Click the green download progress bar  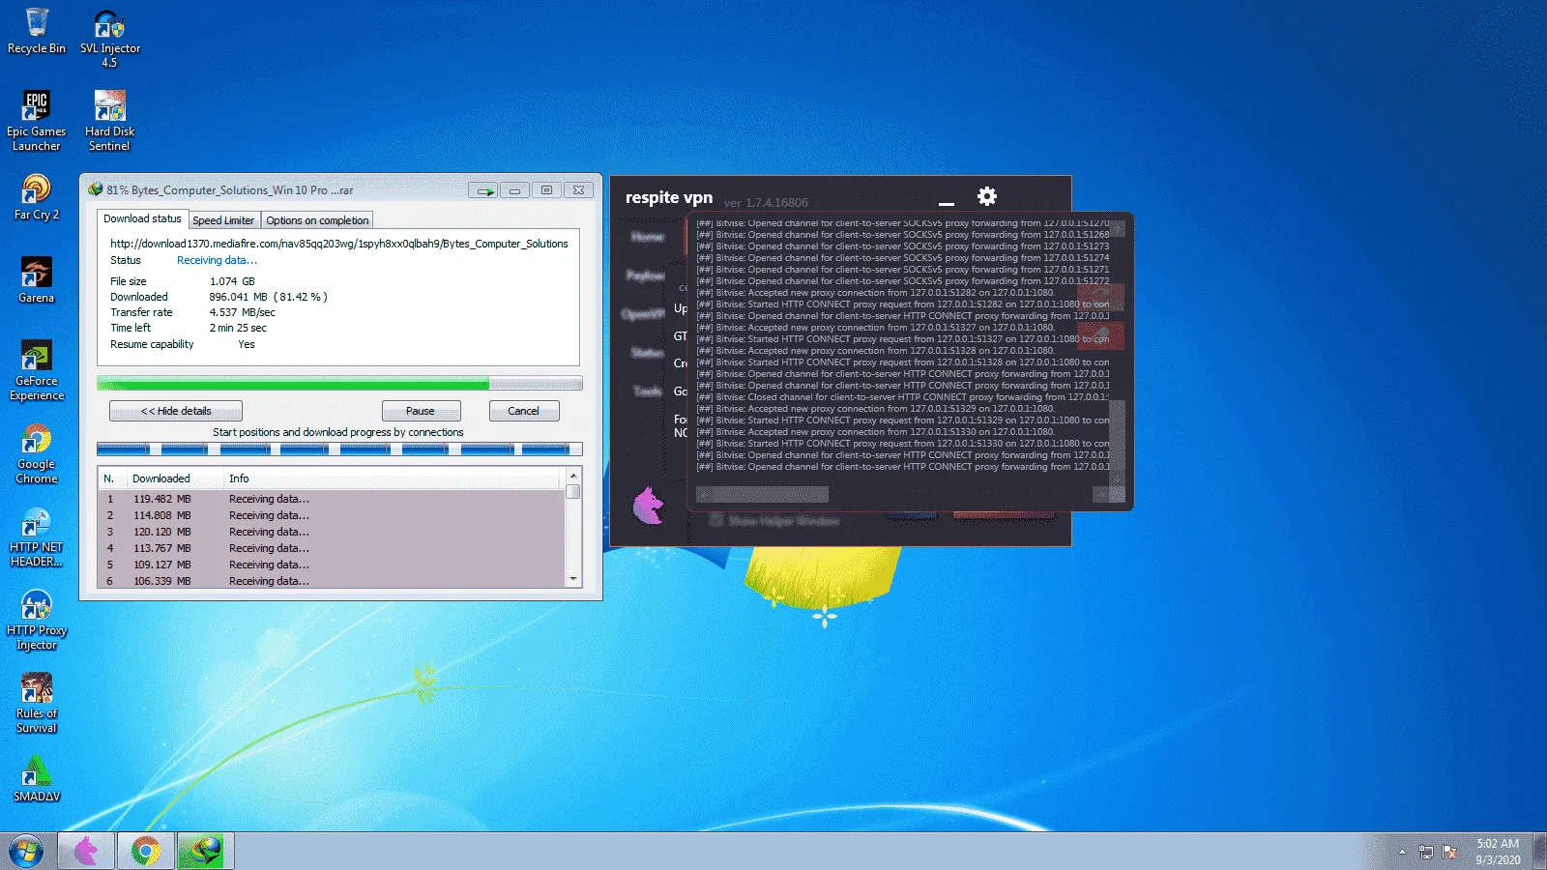pyautogui.click(x=339, y=384)
